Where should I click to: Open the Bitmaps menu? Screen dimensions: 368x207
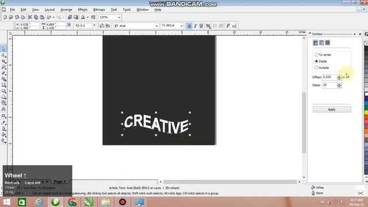pos(99,10)
